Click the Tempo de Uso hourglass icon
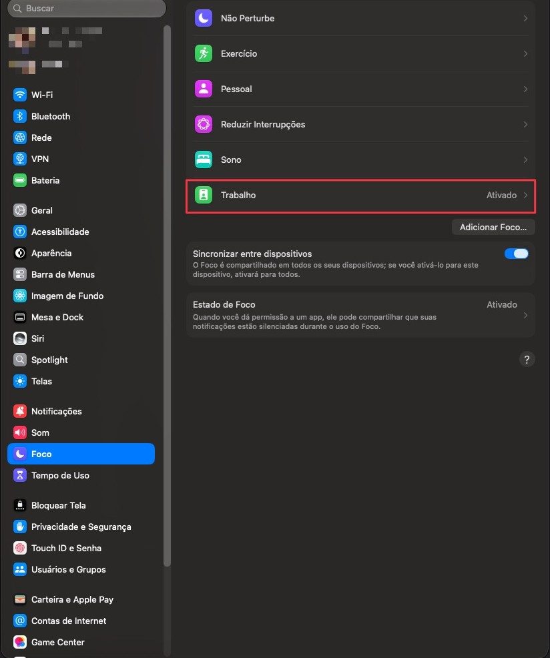The width and height of the screenshot is (550, 658). 20,475
